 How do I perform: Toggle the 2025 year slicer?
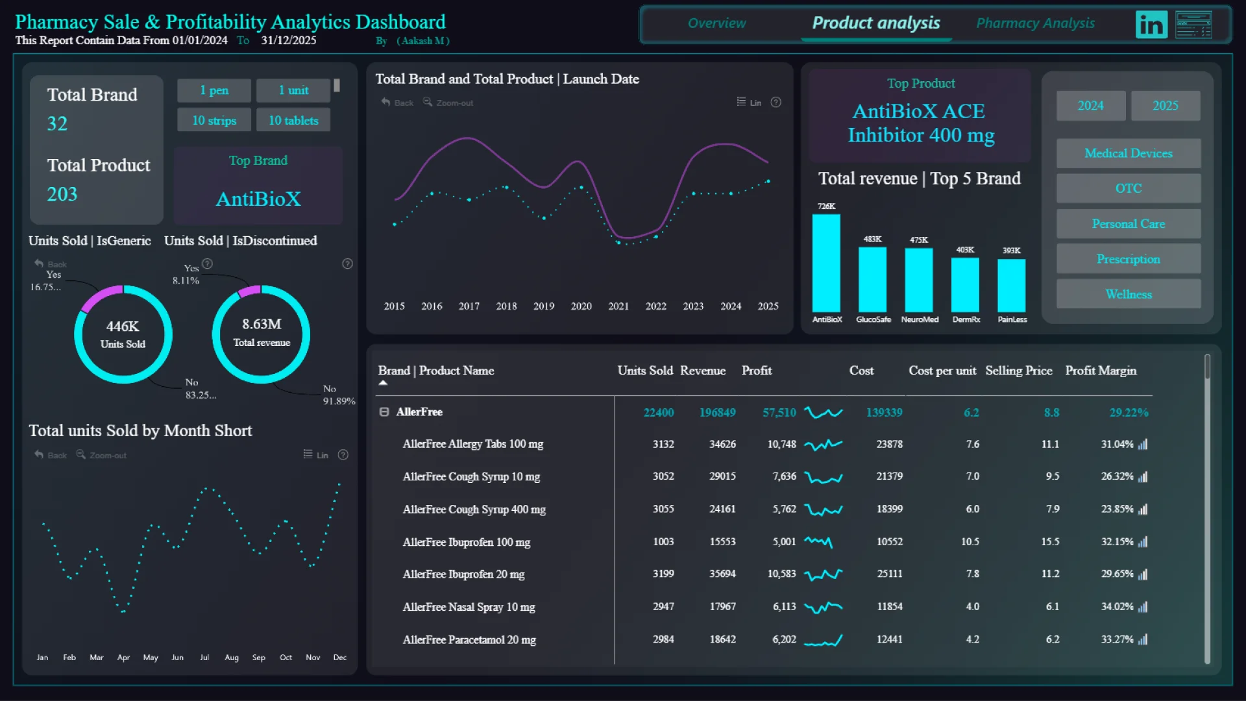coord(1165,106)
